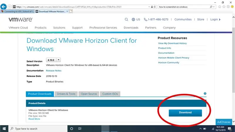Close the Download VMware Horizon tab
235x132 pixels.
coord(67,11)
